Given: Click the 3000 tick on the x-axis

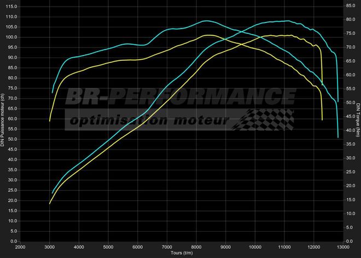Looking at the screenshot, I should point(50,247).
